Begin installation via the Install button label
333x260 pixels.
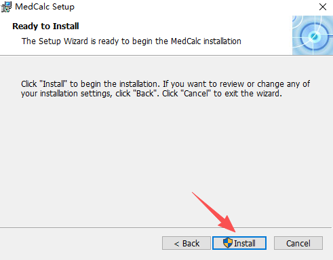[x=245, y=244]
